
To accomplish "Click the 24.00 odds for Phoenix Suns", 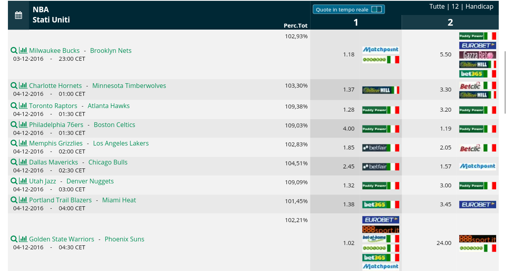I will click(444, 243).
